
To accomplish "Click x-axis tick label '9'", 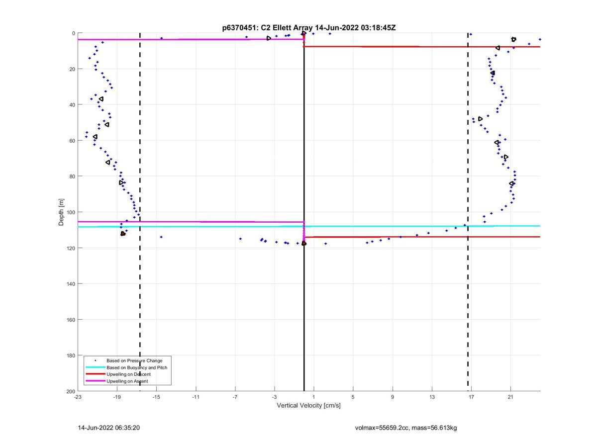I will (x=392, y=397).
